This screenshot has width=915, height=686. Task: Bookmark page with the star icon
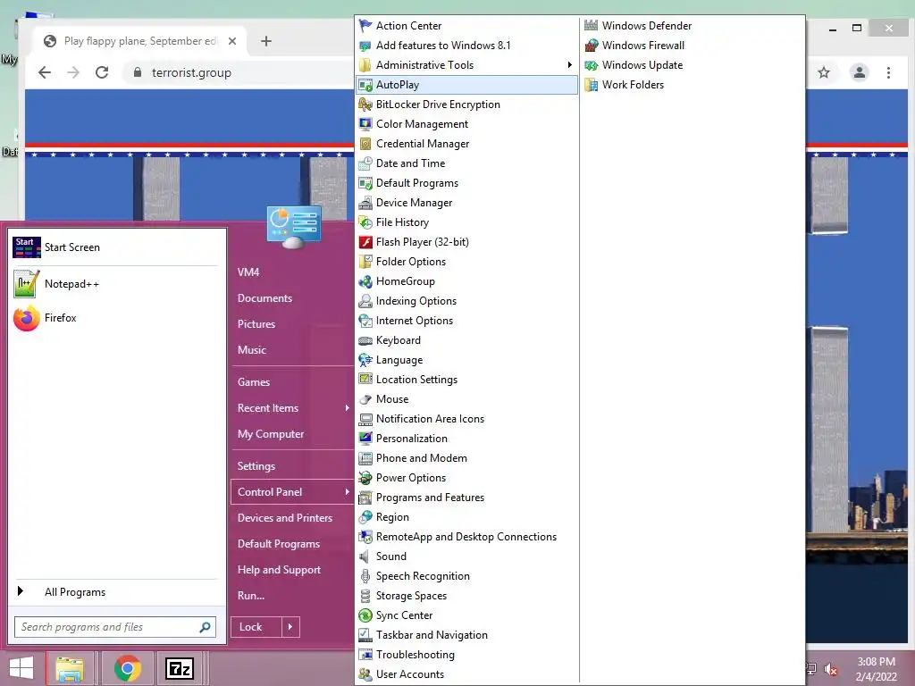(823, 72)
